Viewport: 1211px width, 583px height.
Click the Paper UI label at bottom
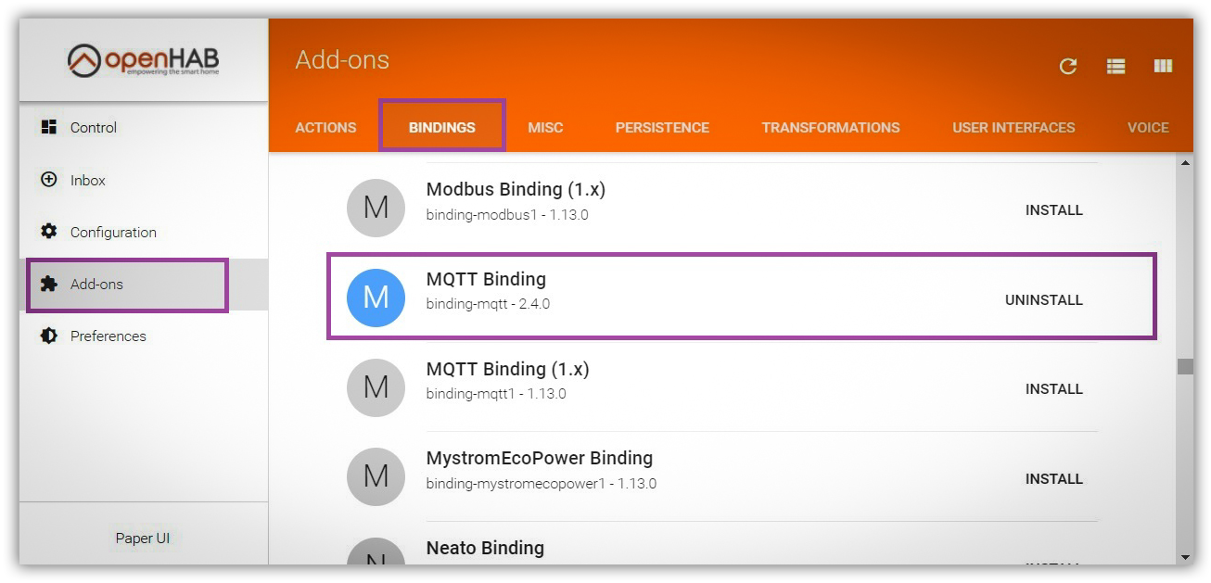pos(143,538)
